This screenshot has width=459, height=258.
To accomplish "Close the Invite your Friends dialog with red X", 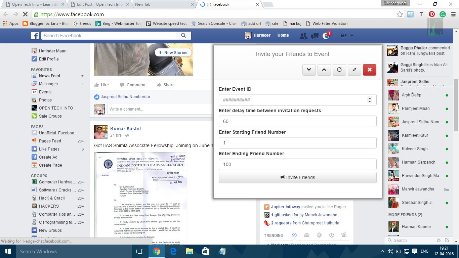I will coord(370,70).
